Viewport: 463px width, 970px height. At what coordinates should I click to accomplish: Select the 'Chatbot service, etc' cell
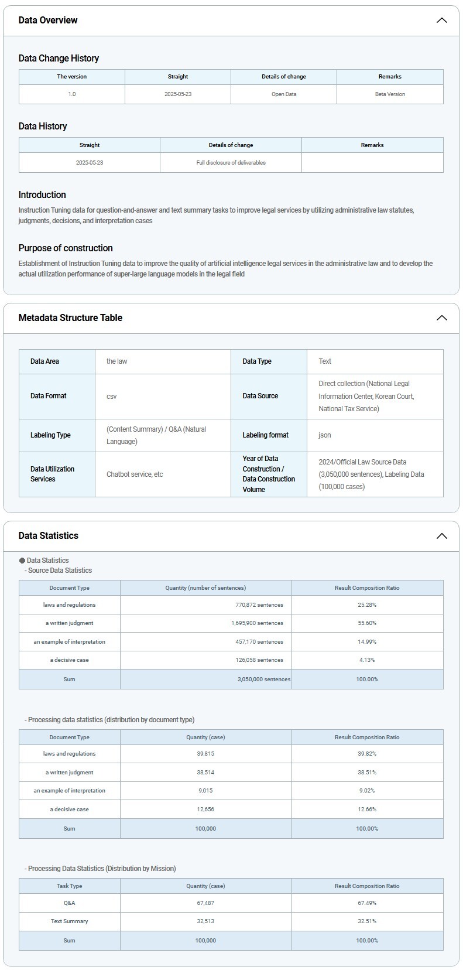135,474
